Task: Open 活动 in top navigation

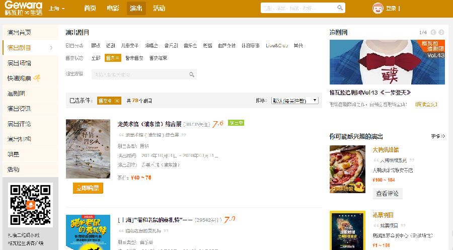Action: (x=159, y=8)
